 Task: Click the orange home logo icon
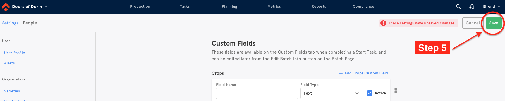(6, 7)
